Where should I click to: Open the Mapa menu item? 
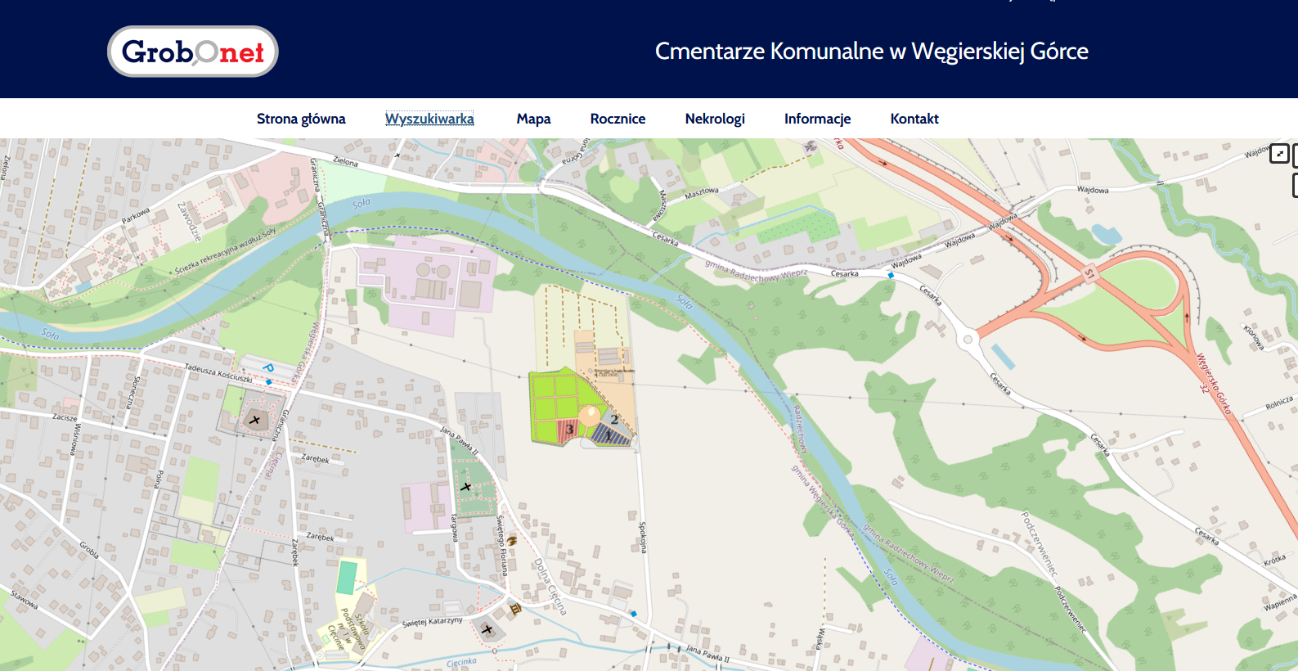pyautogui.click(x=534, y=119)
